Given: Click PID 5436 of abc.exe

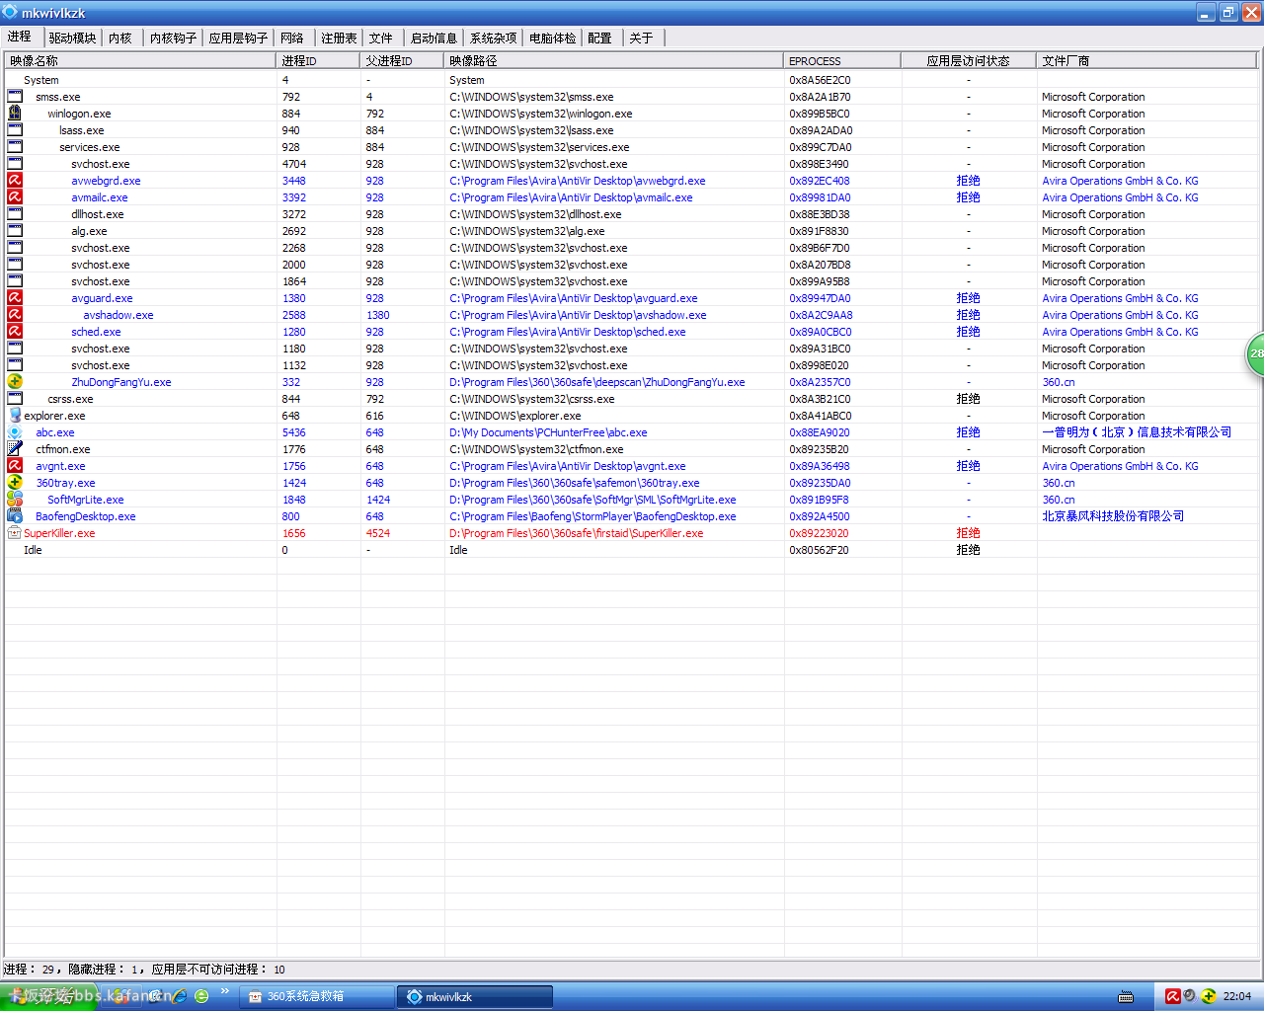Looking at the screenshot, I should pos(294,432).
